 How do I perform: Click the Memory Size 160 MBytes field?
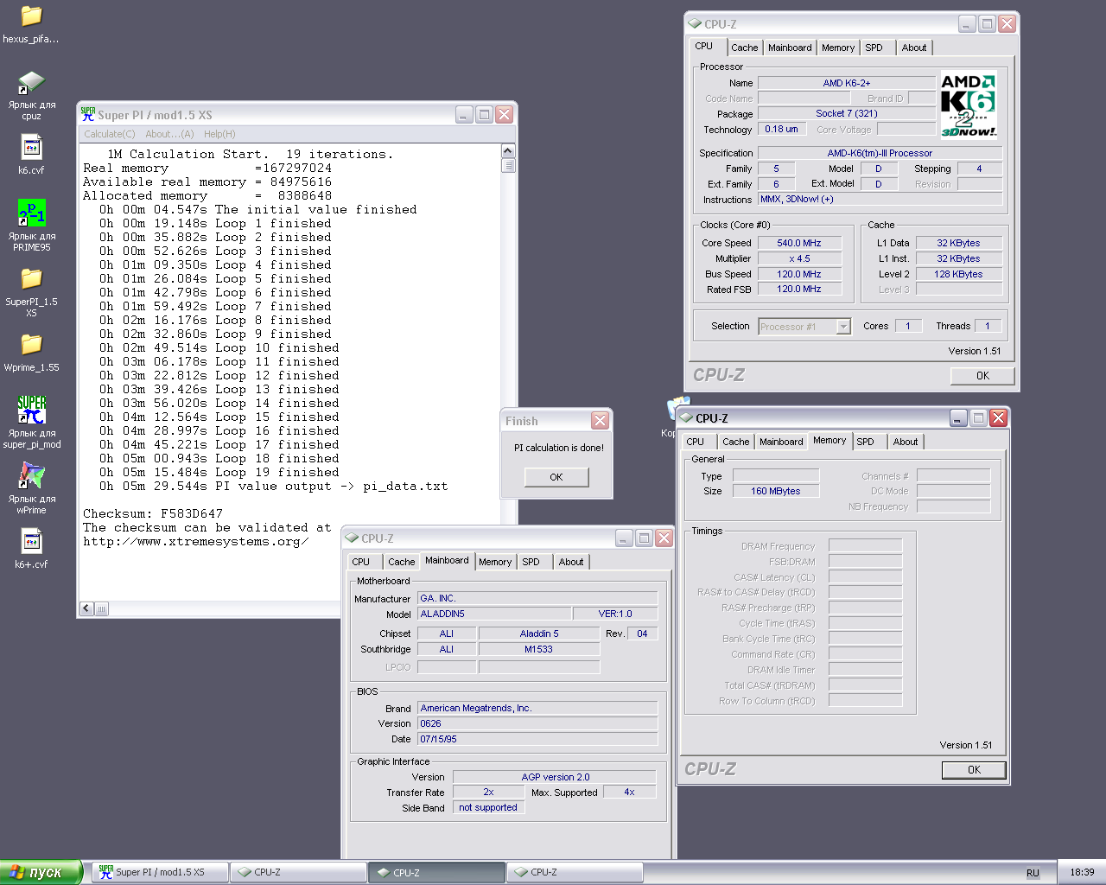pos(776,491)
